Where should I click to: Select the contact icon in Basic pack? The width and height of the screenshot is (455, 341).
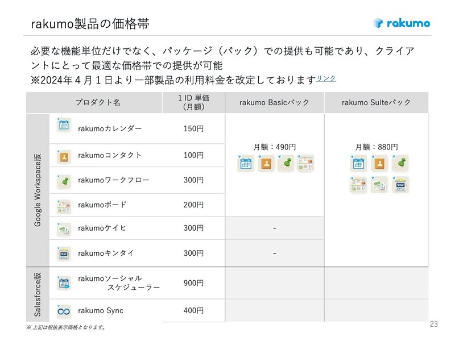(266, 163)
